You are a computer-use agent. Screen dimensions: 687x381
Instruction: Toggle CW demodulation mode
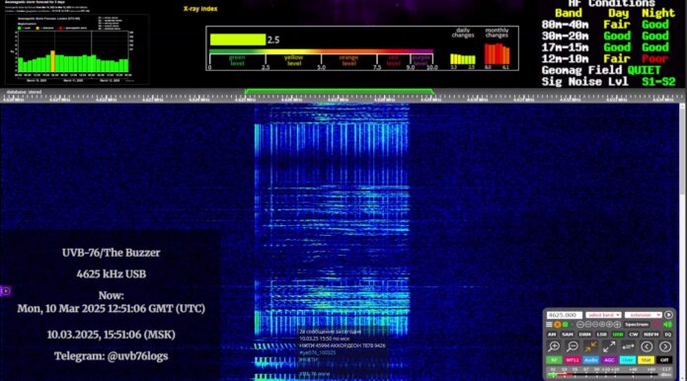tap(634, 335)
